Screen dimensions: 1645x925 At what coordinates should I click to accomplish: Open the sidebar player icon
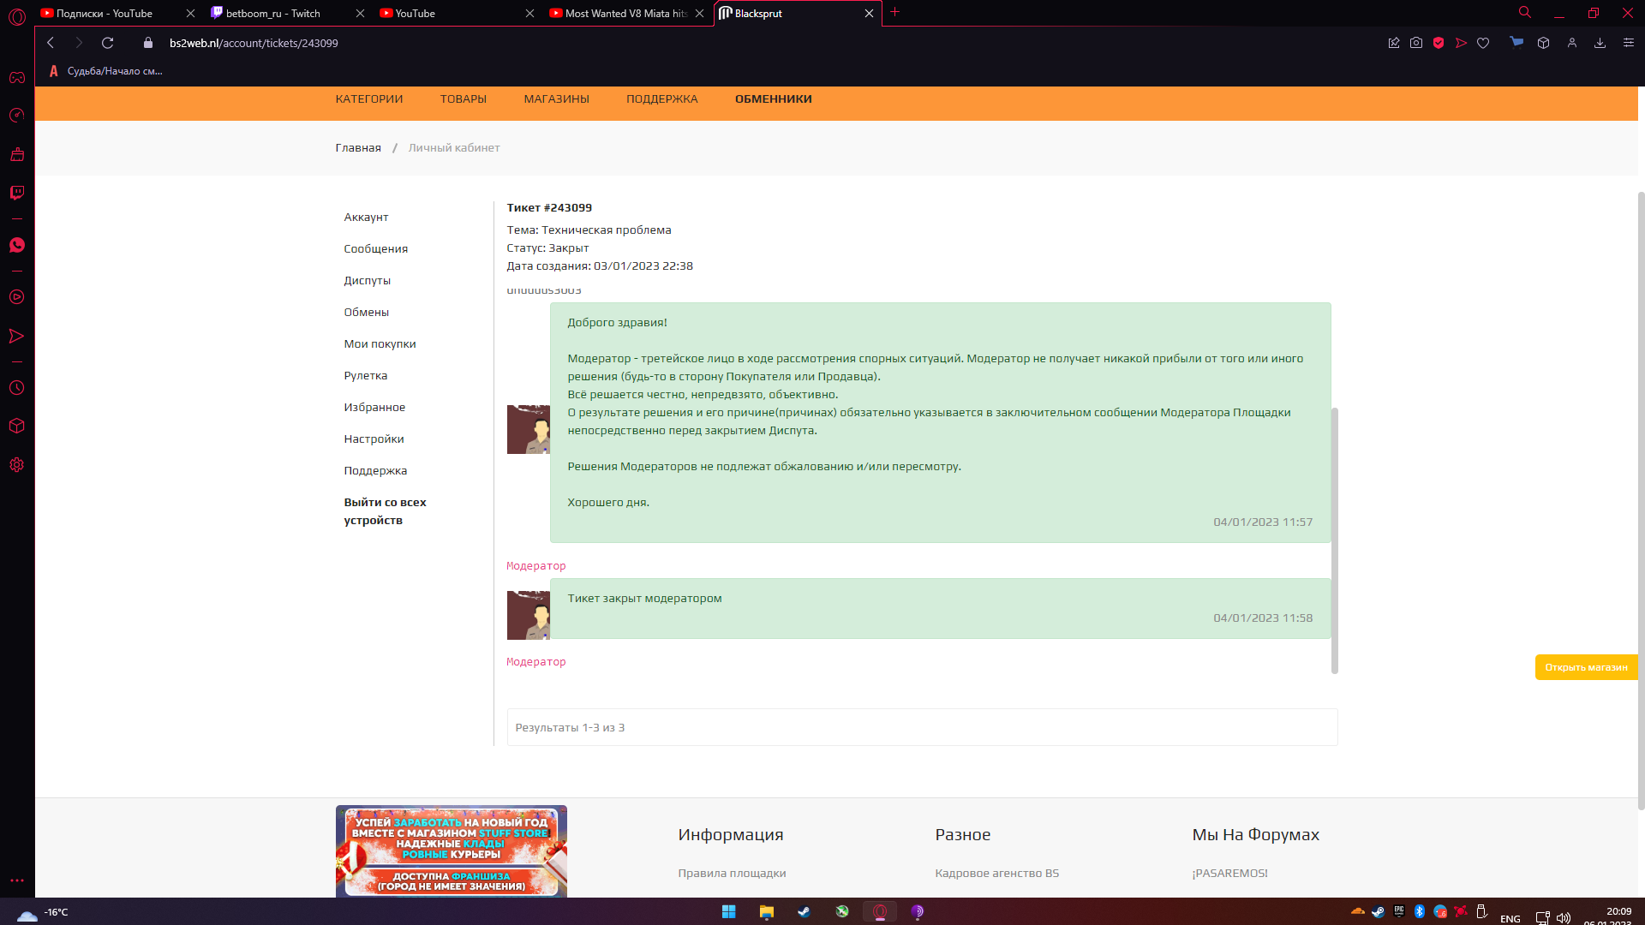17,297
